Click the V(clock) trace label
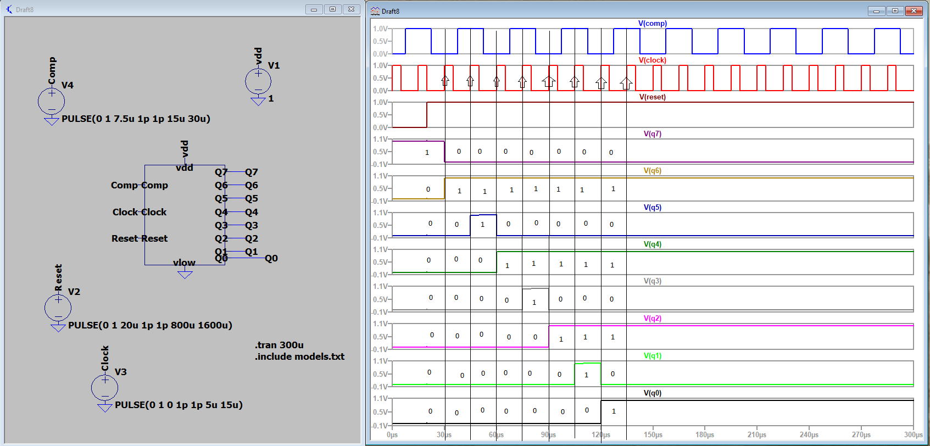The height and width of the screenshot is (446, 930). point(652,60)
